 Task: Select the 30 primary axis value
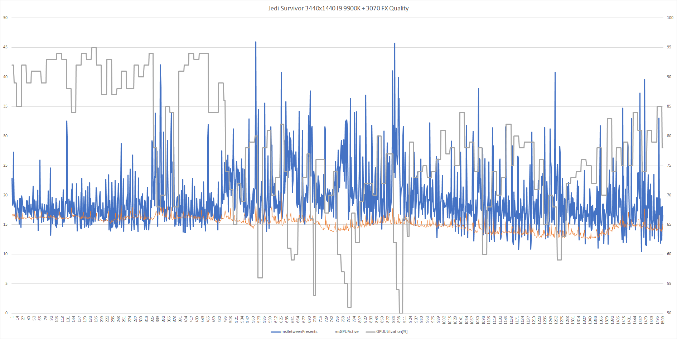coord(5,136)
